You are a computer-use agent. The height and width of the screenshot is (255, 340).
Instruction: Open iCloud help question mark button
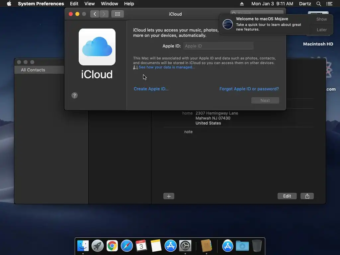pyautogui.click(x=74, y=95)
